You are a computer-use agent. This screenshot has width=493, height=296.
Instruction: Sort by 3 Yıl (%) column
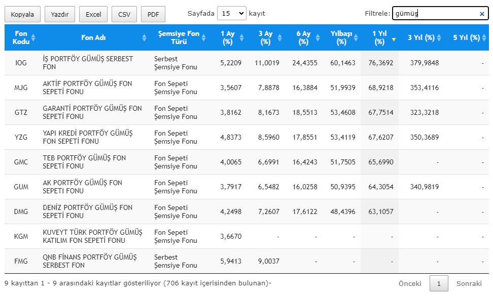pyautogui.click(x=421, y=37)
